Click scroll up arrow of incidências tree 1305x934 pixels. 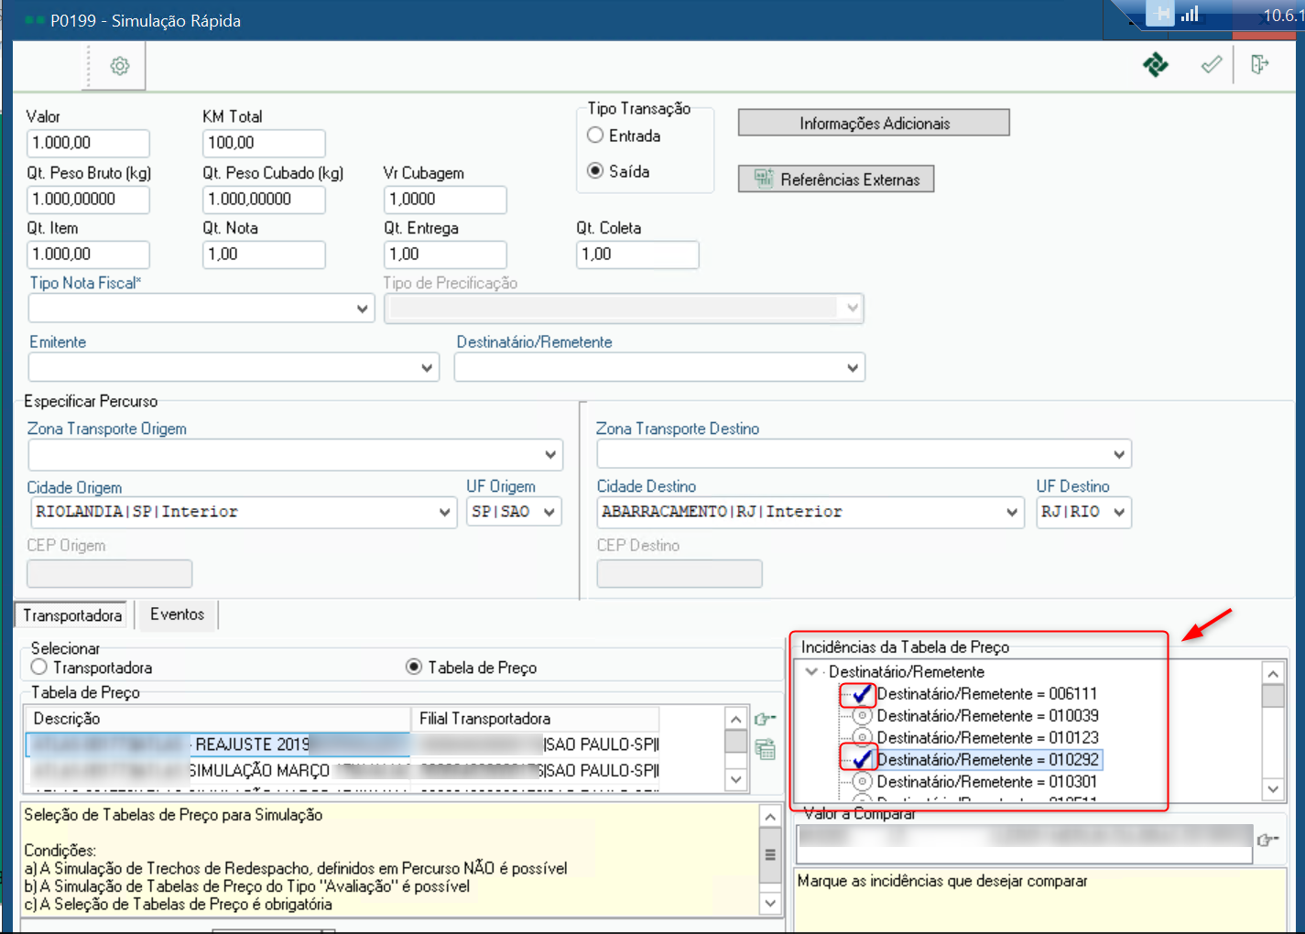click(1273, 674)
